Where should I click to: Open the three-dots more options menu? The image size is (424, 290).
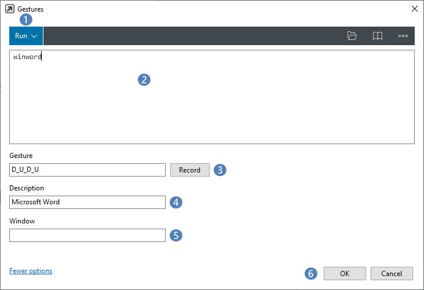[x=403, y=36]
